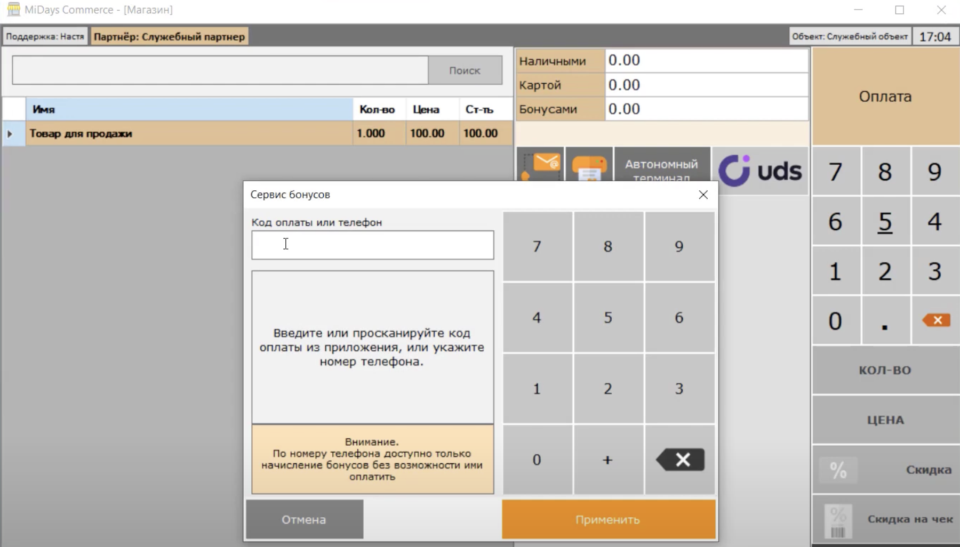
Task: Tap digit 5 in the bonus dialog keypad
Action: [608, 318]
